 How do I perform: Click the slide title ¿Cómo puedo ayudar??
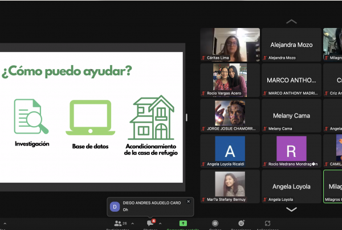pyautogui.click(x=67, y=71)
